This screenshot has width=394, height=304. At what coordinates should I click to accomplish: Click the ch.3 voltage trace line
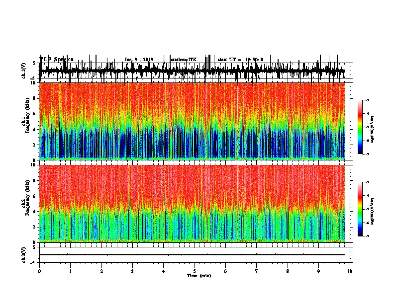pos(192,255)
